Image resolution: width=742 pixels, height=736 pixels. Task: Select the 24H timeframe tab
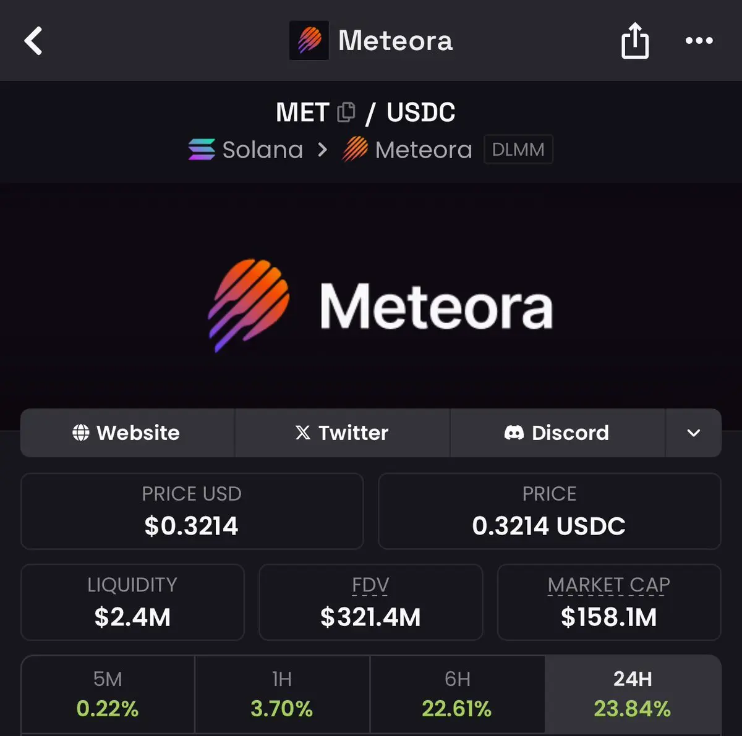(633, 694)
